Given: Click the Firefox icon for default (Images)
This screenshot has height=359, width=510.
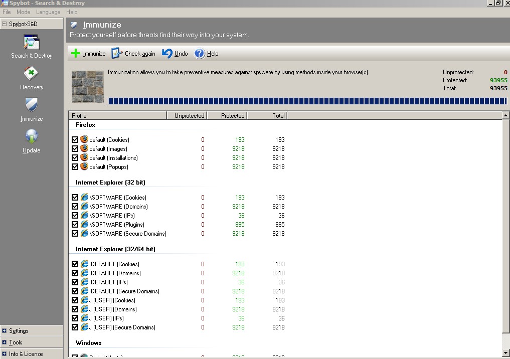Looking at the screenshot, I should pyautogui.click(x=84, y=148).
